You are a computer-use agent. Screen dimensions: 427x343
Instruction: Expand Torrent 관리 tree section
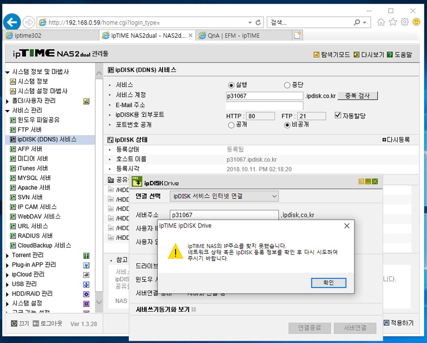(8, 256)
